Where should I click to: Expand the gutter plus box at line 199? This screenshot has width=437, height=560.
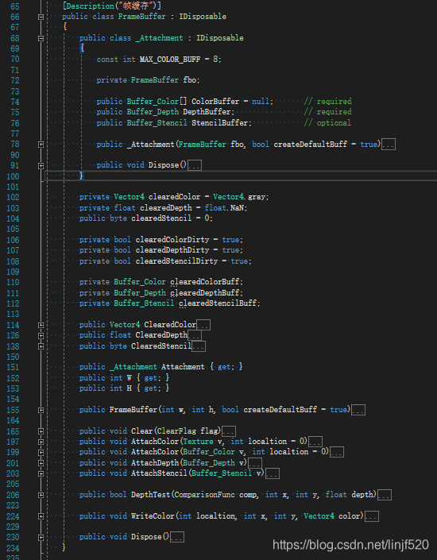[41, 452]
